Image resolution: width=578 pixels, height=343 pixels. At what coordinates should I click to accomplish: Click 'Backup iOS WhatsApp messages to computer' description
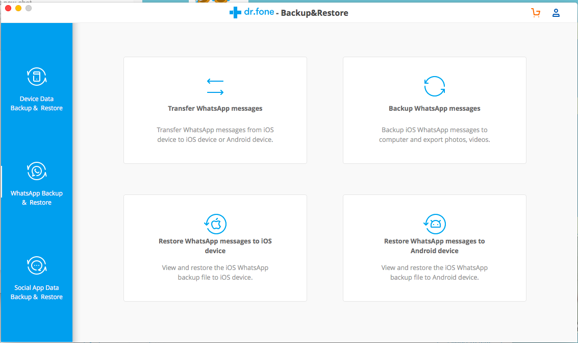point(435,135)
